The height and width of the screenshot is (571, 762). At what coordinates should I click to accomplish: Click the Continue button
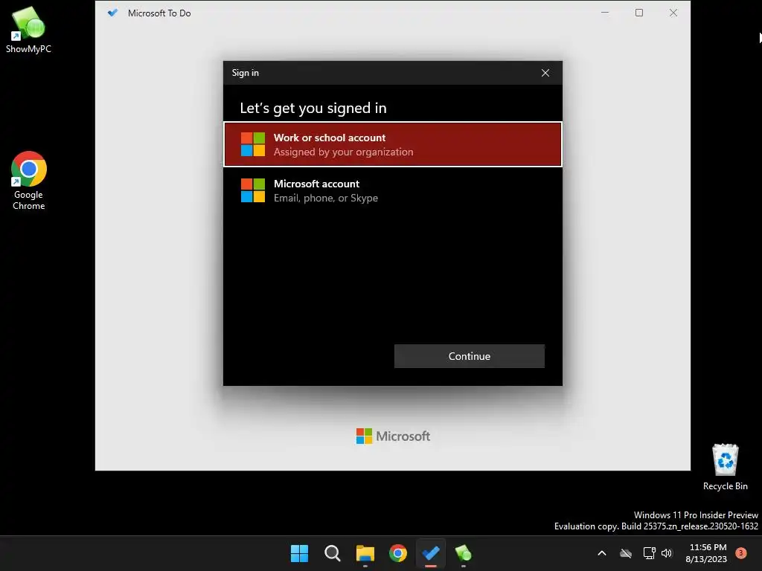pos(469,356)
